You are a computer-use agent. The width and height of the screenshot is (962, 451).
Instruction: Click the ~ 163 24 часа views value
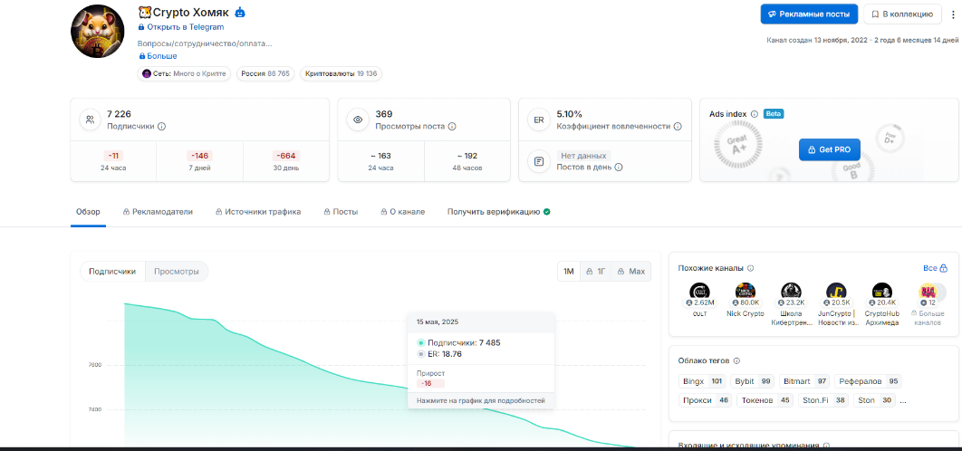coord(380,161)
